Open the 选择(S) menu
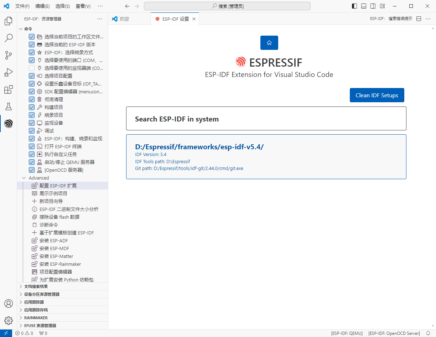 click(x=63, y=6)
